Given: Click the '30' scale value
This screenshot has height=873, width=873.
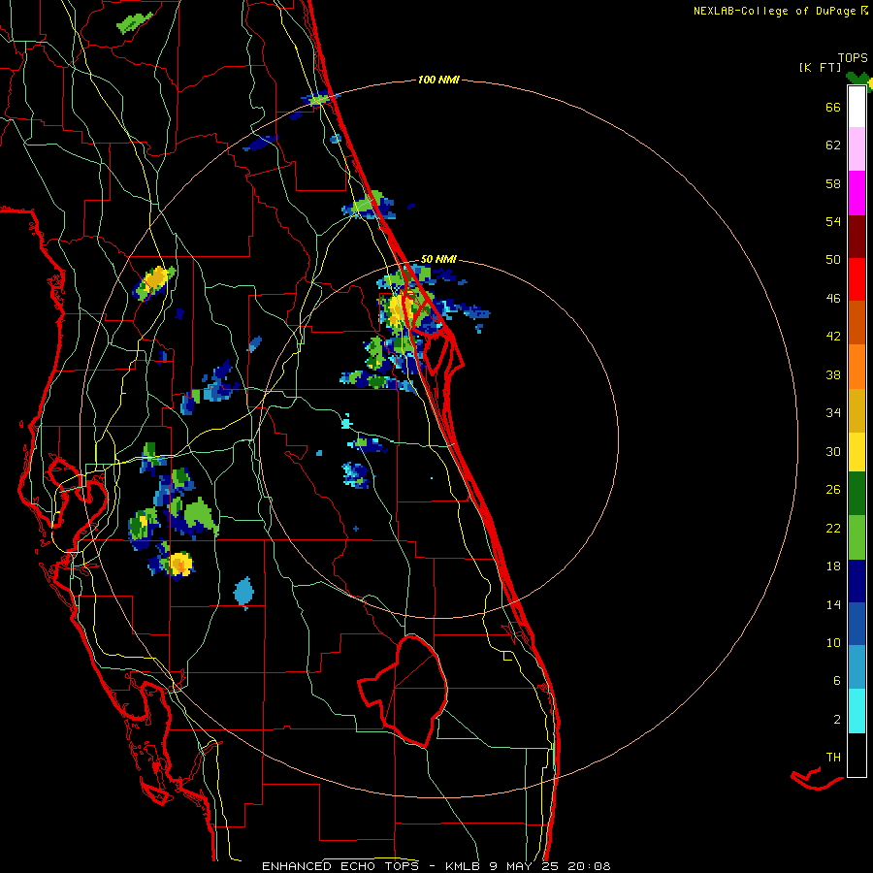Looking at the screenshot, I should pyautogui.click(x=833, y=451).
